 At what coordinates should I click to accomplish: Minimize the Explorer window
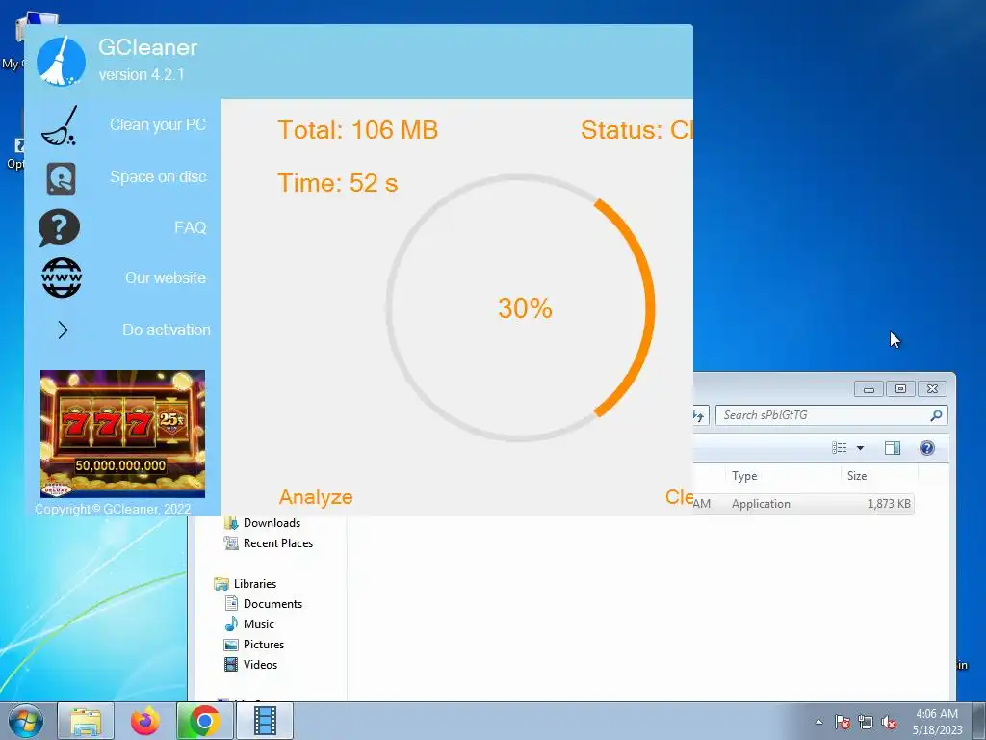point(869,389)
